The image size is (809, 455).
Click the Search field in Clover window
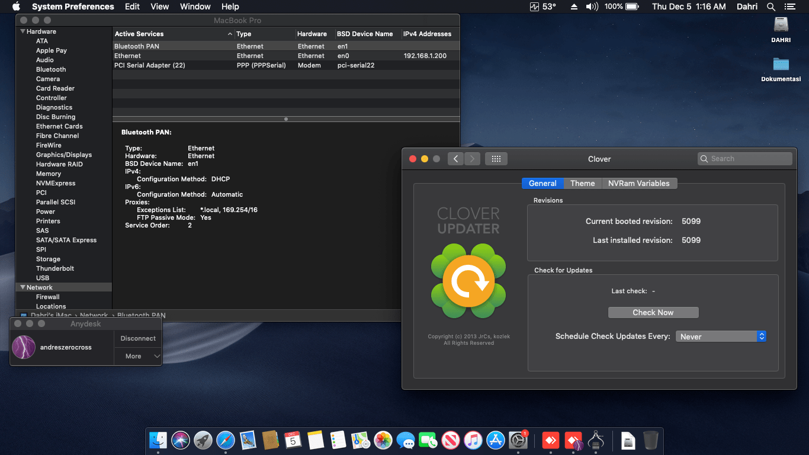(x=745, y=159)
